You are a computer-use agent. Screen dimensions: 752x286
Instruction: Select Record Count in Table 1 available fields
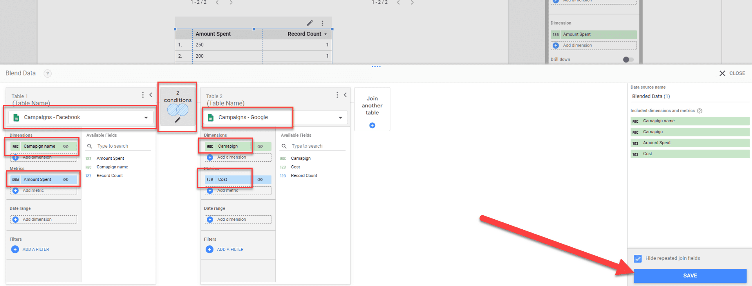tap(110, 176)
